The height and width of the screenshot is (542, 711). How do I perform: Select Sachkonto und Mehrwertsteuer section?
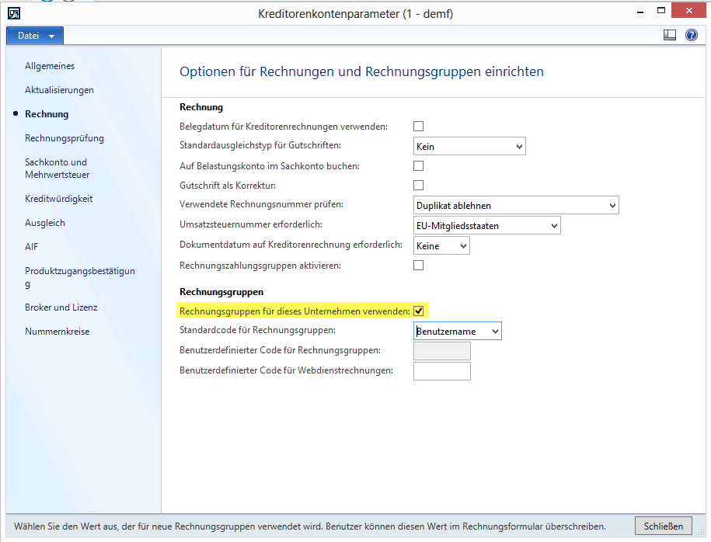57,169
